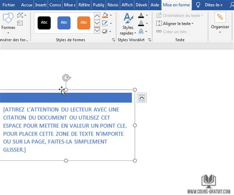This screenshot has width=234, height=195.
Task: Open the Styles de formes dialog launcher
Action: 114,40
